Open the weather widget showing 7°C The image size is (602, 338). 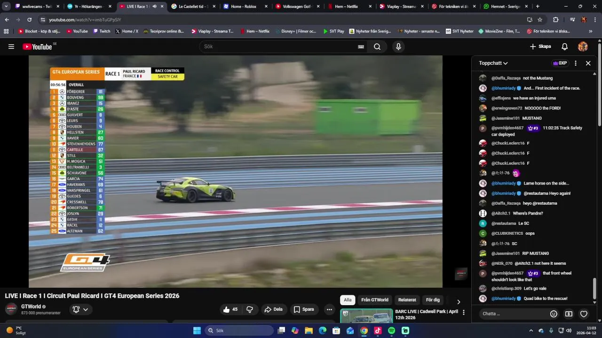pos(16,330)
